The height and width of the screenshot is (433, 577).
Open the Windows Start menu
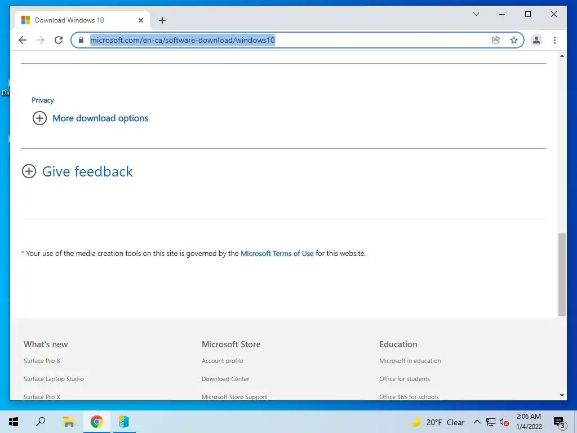pos(14,422)
